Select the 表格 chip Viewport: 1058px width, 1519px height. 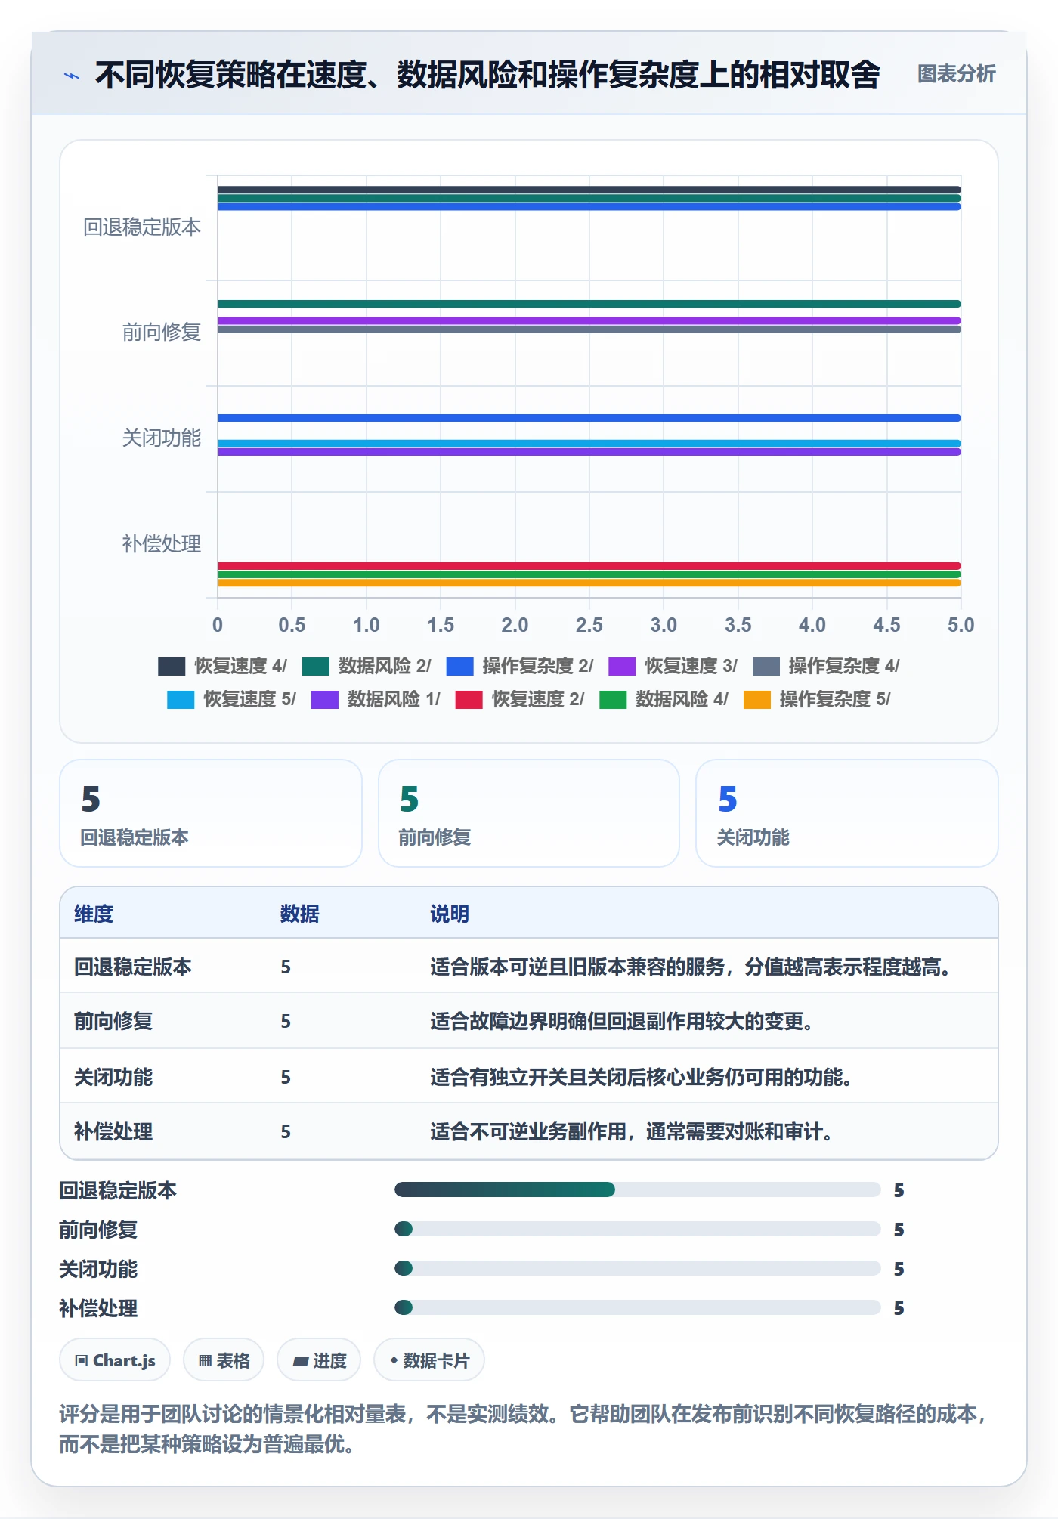pos(224,1360)
